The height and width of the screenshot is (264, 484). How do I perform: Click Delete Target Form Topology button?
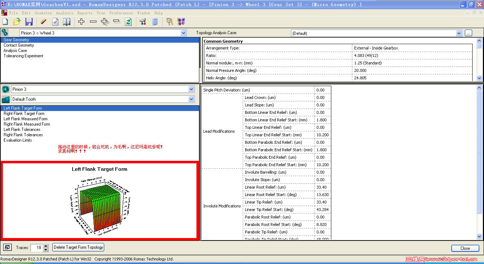78,247
